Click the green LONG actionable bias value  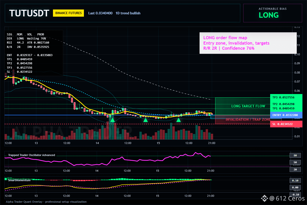(269, 15)
